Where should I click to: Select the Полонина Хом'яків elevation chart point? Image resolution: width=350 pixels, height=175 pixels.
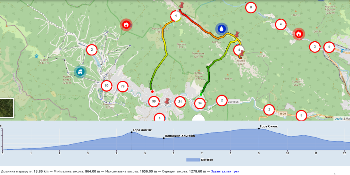(x=164, y=138)
